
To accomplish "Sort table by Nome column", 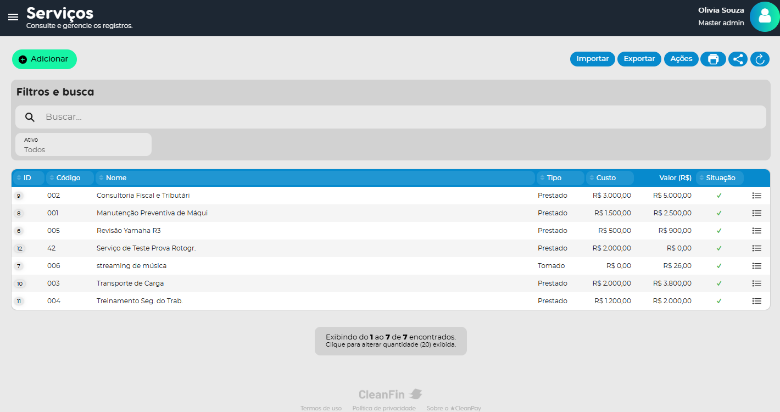I will click(116, 178).
